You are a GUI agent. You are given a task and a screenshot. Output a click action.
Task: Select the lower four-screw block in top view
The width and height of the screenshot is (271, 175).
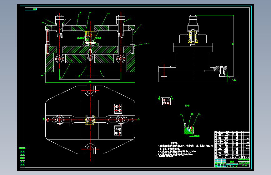point(118,130)
